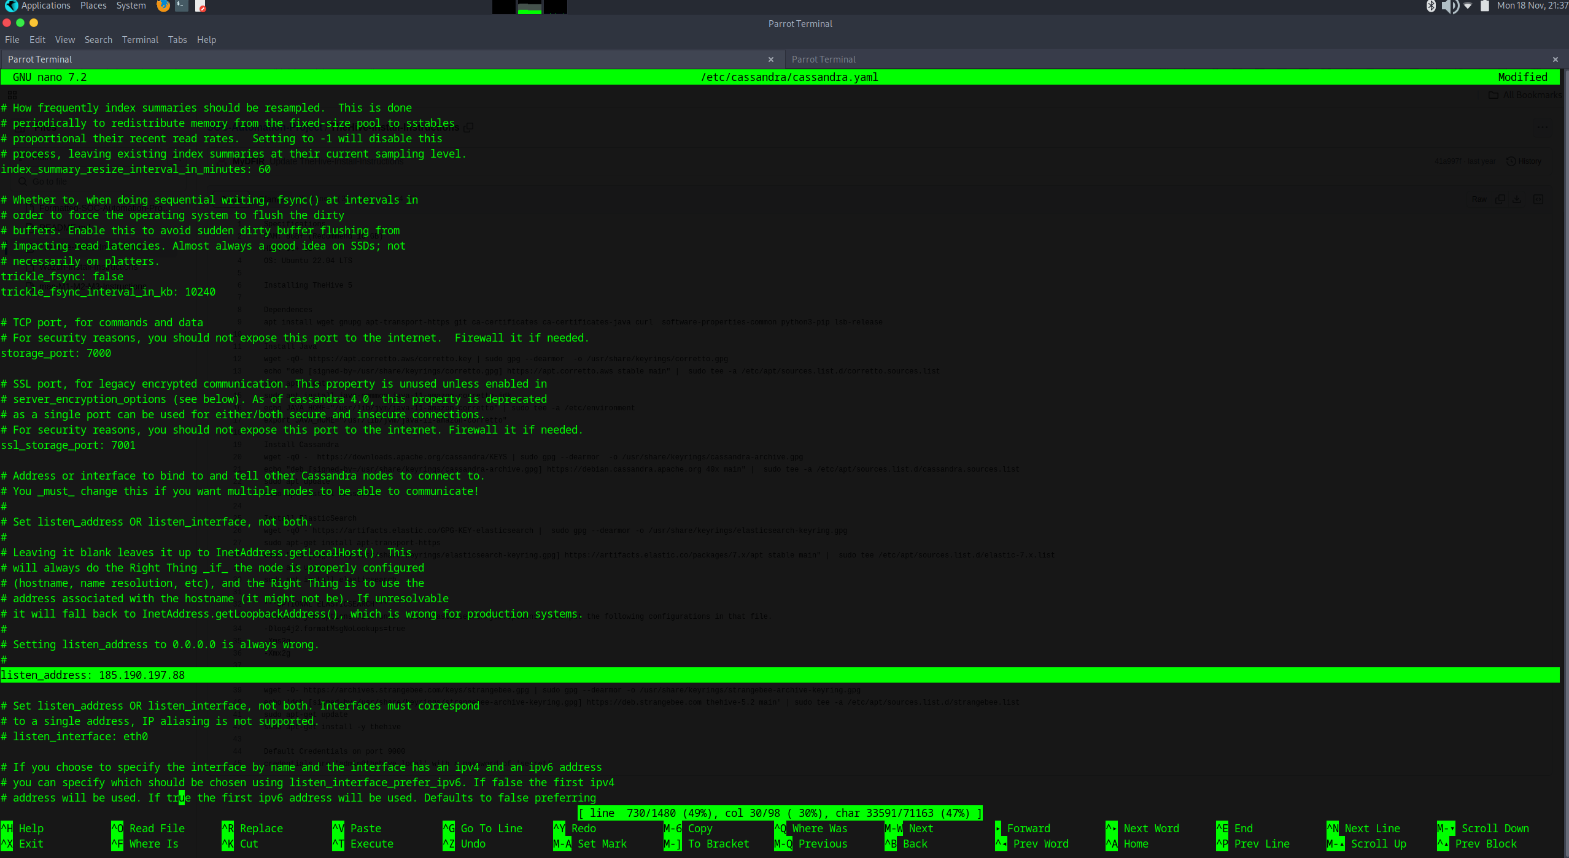Click the copy raw contents icon near Raw
Viewport: 1569px width, 858px height.
1500,199
